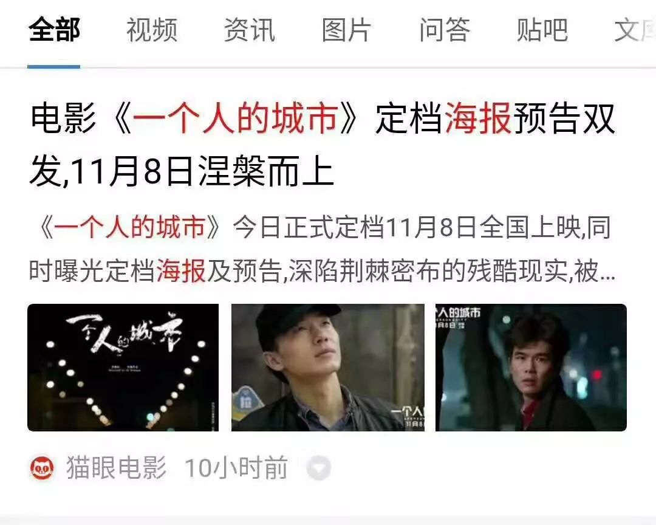Click the red 海报 keyword in summary

181,271
